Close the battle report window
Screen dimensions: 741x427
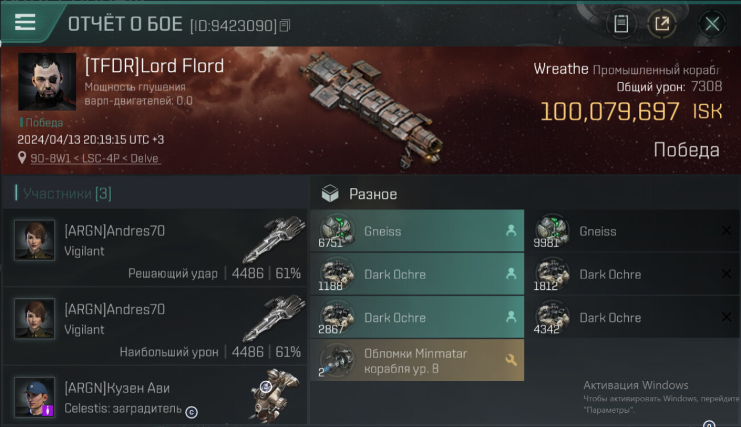coord(712,24)
